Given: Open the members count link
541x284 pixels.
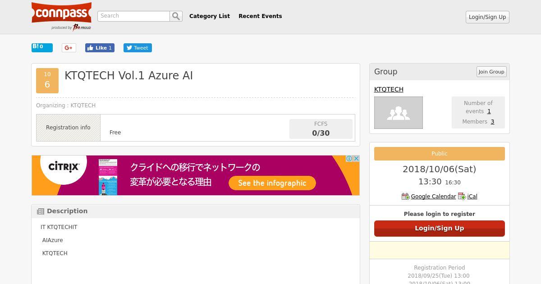Looking at the screenshot, I should (492, 122).
